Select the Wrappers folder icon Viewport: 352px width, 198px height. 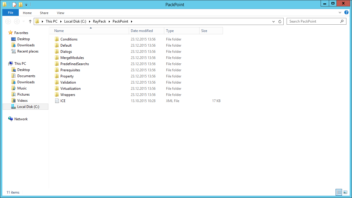coord(57,95)
